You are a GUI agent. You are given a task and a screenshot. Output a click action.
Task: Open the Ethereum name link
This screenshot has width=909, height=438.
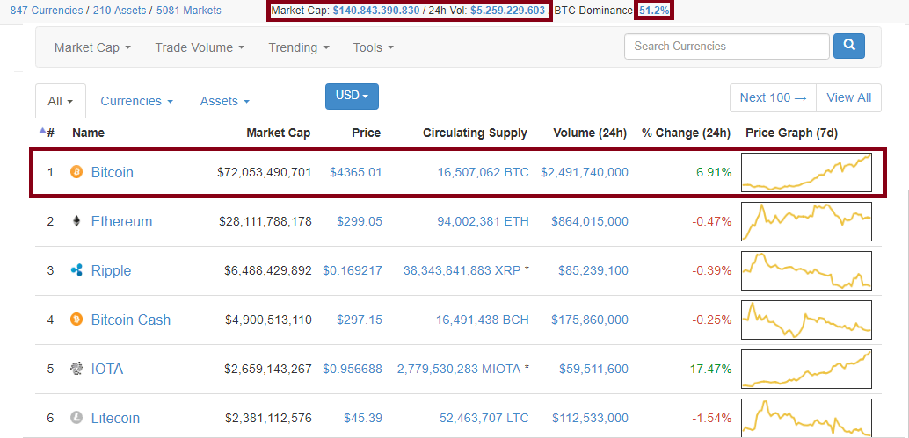121,221
